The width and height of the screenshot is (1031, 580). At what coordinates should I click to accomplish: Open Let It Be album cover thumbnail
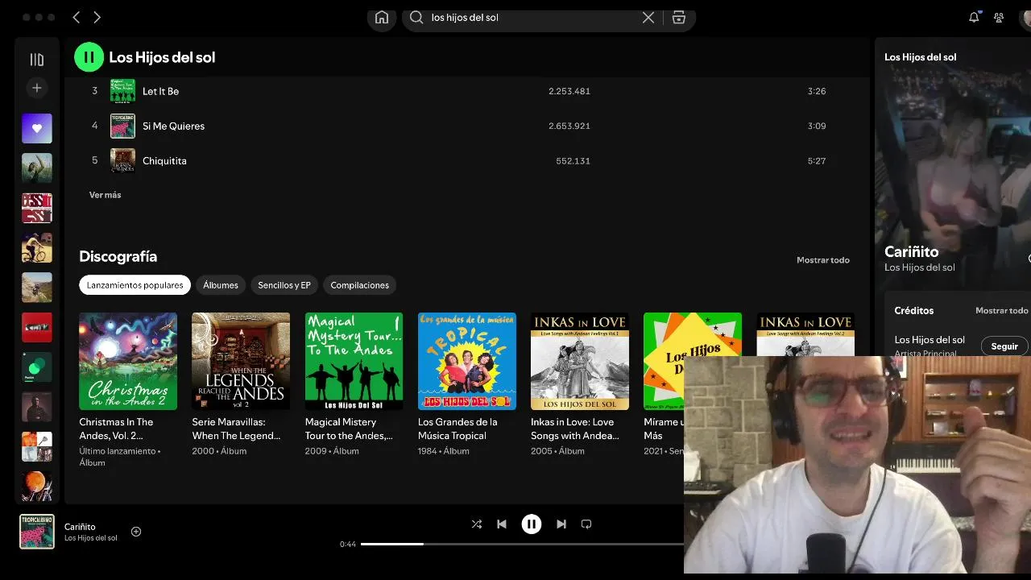click(x=122, y=91)
